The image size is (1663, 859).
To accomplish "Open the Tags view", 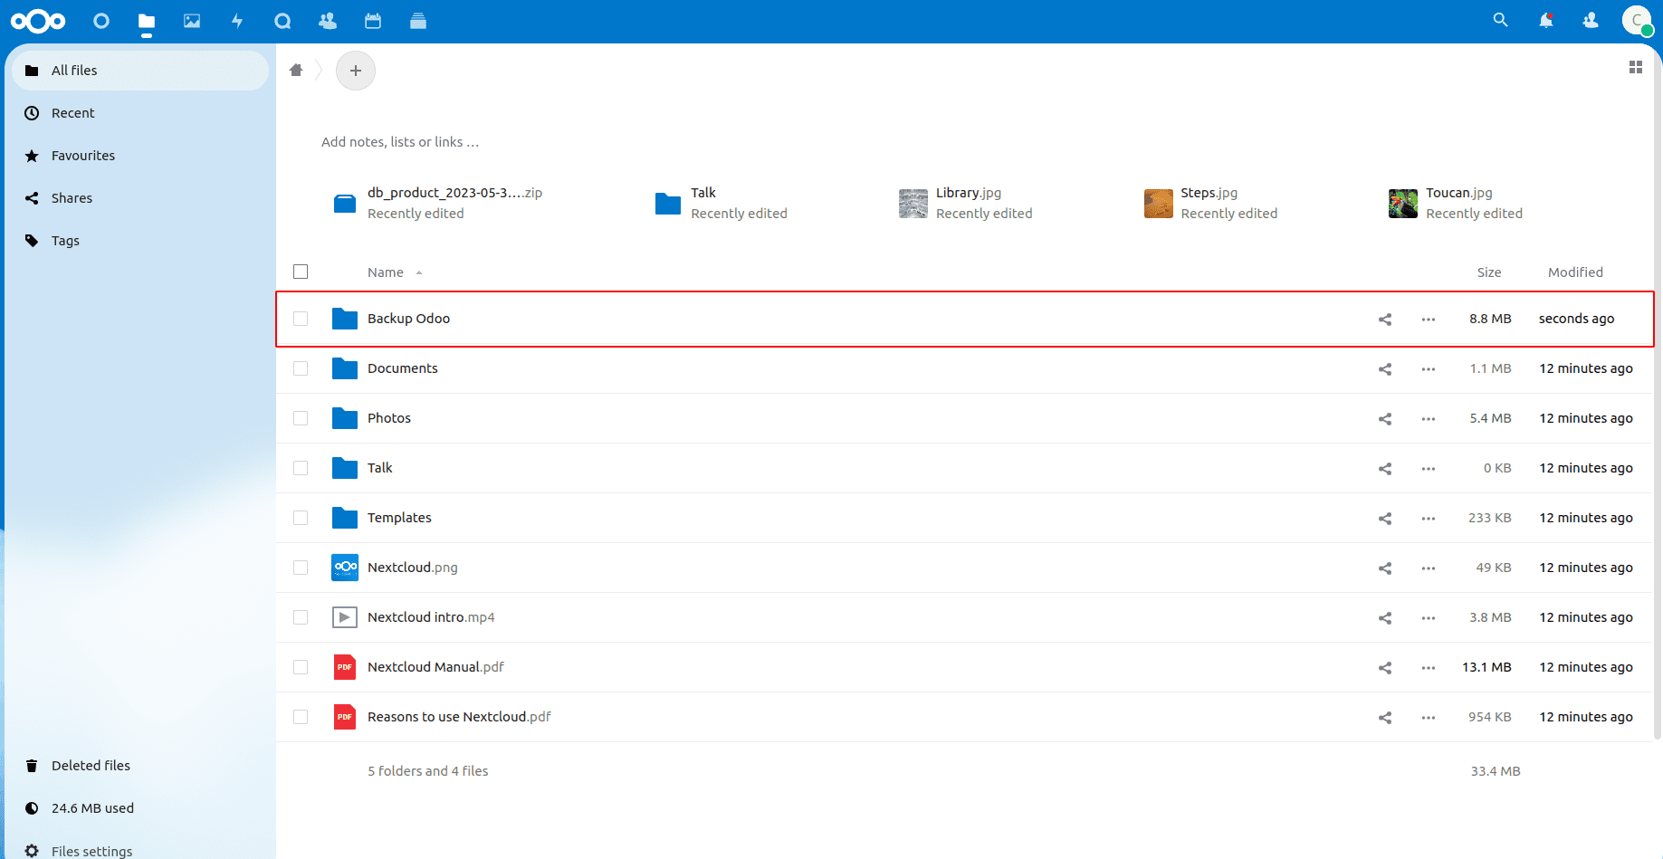I will [x=140, y=241].
